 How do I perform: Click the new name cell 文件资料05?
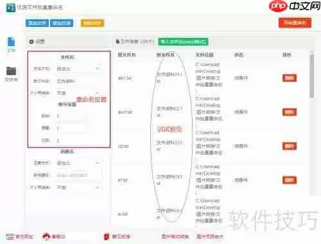(169, 214)
